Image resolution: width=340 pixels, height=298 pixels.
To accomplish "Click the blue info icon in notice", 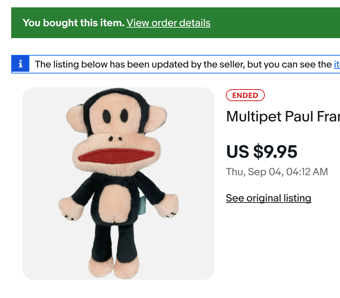I will coord(21,64).
